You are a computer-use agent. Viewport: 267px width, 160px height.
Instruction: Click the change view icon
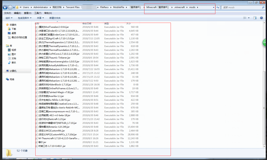click(x=245, y=18)
